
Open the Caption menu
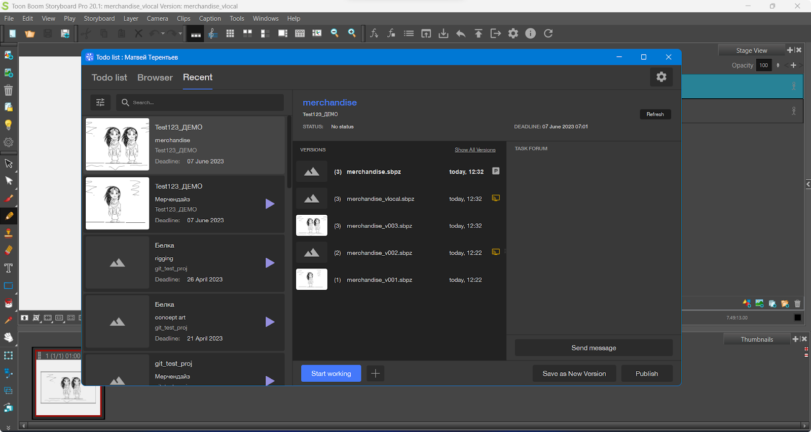(210, 18)
